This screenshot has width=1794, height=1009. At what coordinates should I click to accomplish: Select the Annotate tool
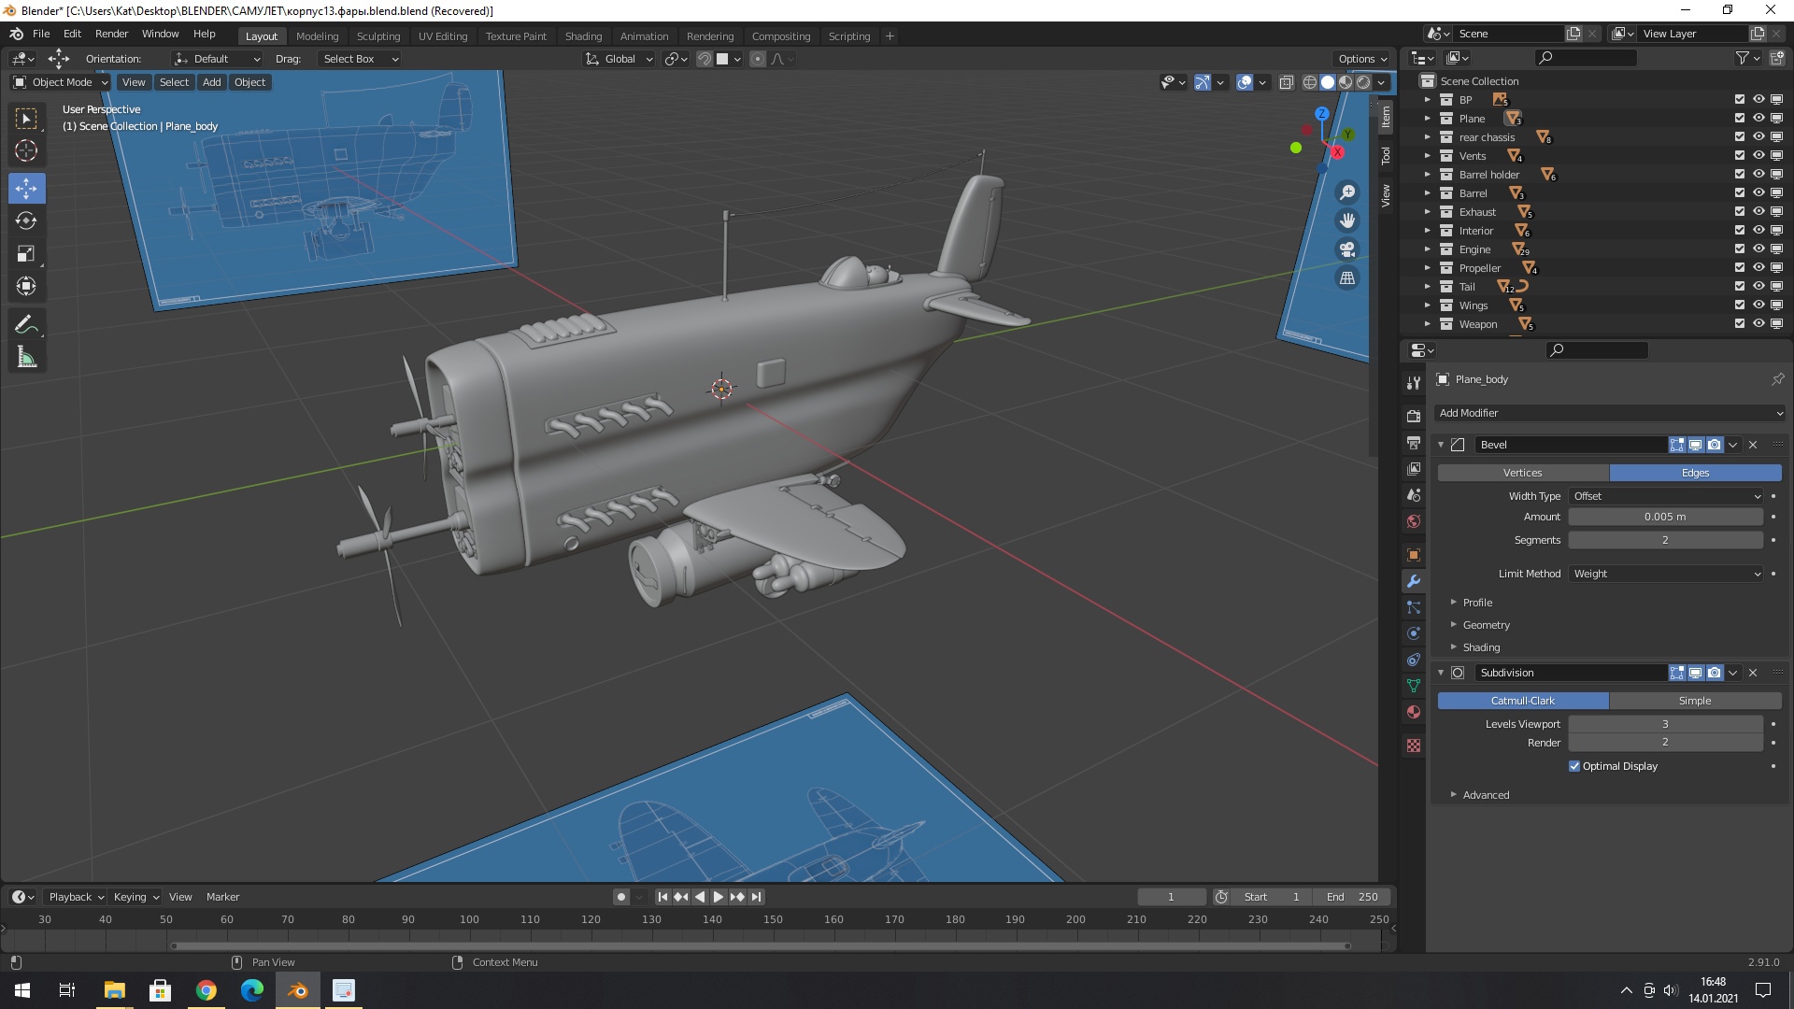pyautogui.click(x=26, y=324)
